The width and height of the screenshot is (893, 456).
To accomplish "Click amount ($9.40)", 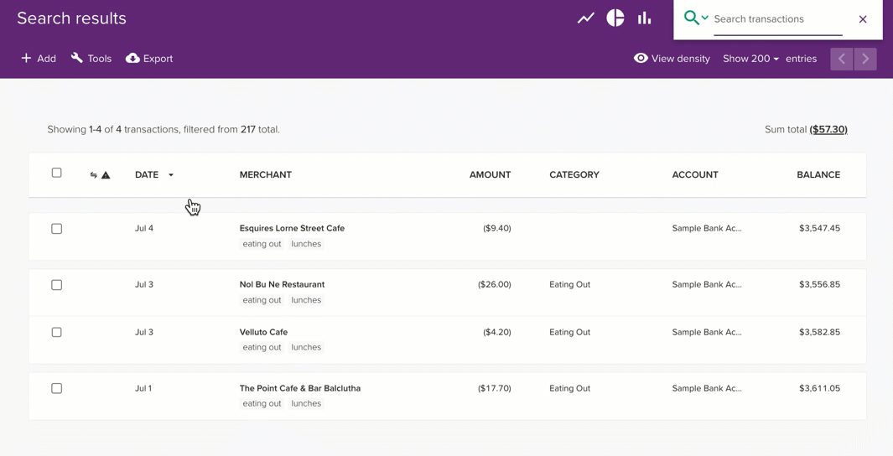I will coord(497,228).
